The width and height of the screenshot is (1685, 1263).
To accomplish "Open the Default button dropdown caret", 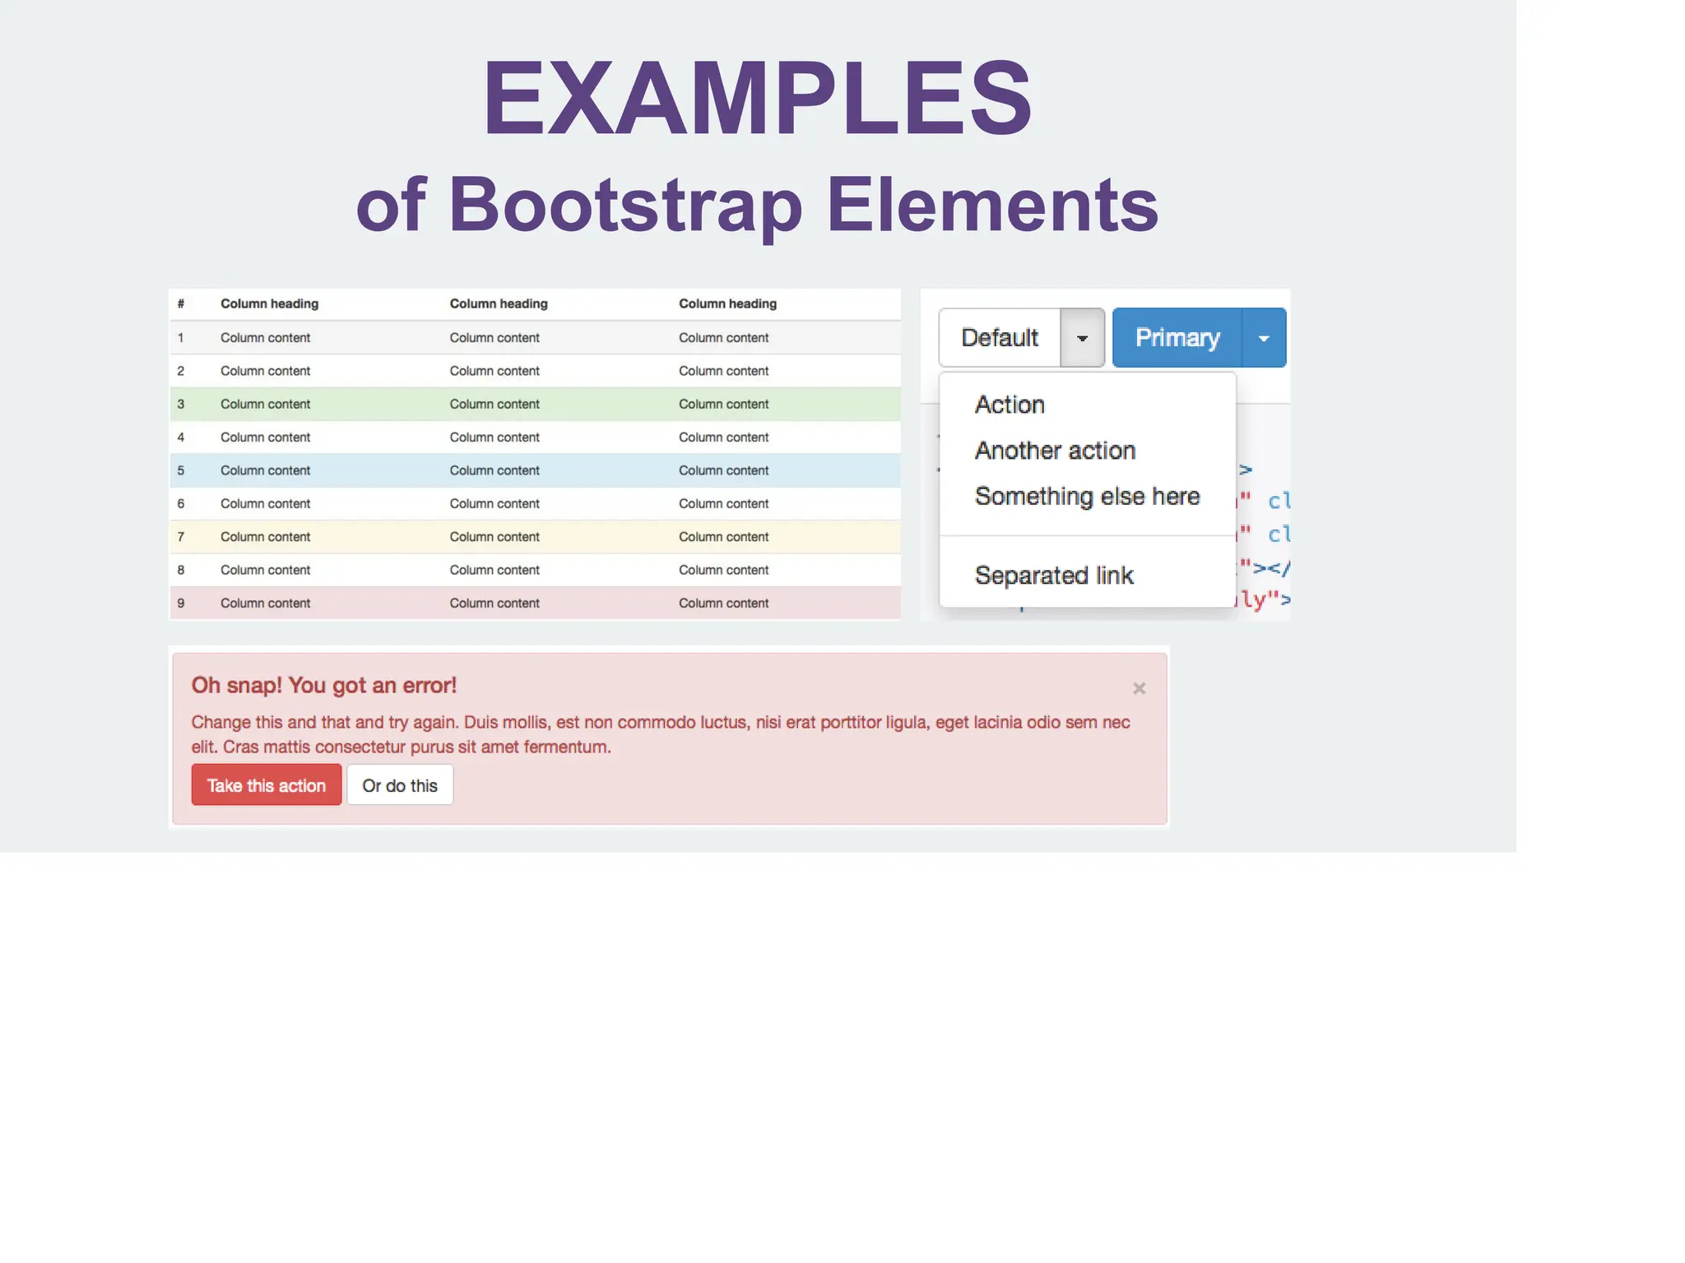I will point(1083,338).
